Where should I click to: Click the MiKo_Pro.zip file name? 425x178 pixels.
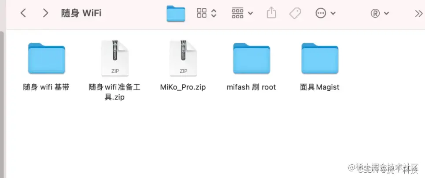(183, 87)
